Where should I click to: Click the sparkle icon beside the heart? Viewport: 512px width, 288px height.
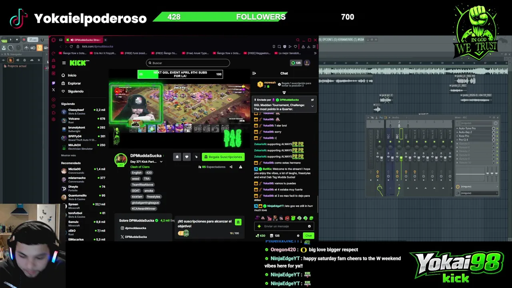(196, 157)
